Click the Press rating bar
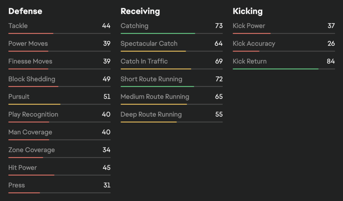The width and height of the screenshot is (343, 201). click(x=24, y=193)
